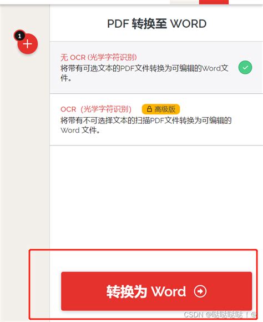Open the grey tab beside red tab

[184, 2]
